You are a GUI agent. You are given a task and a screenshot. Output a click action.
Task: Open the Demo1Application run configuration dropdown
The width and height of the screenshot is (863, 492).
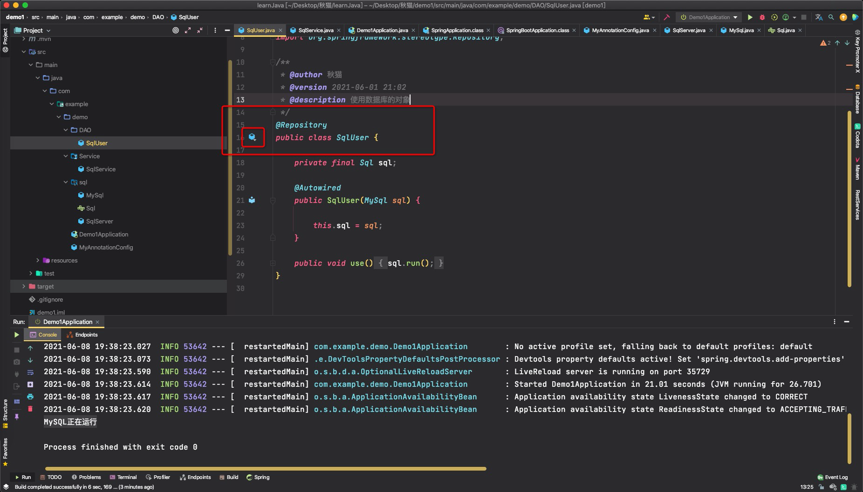point(709,17)
